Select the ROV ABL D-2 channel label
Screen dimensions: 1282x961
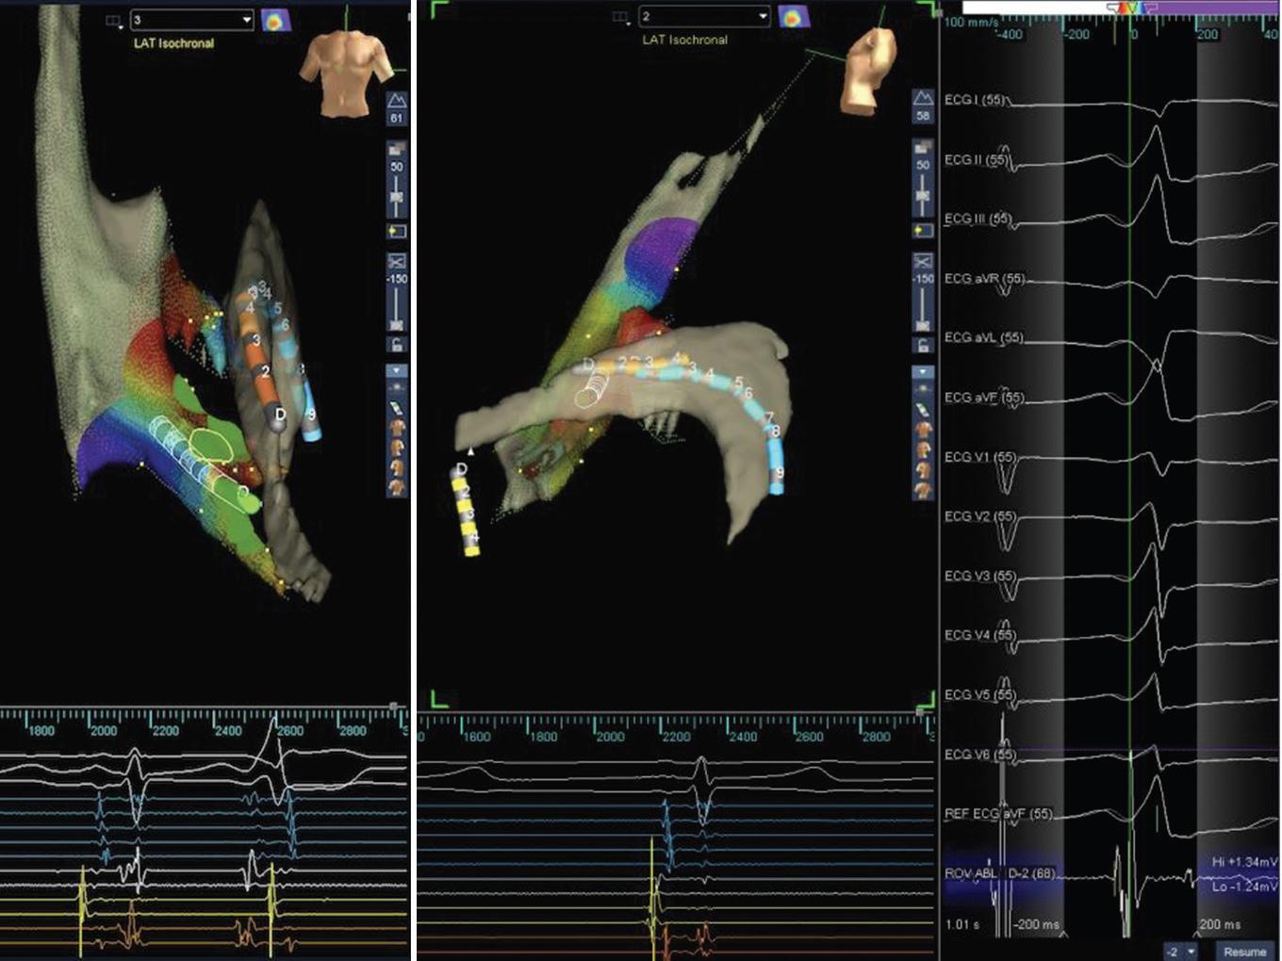(1000, 873)
